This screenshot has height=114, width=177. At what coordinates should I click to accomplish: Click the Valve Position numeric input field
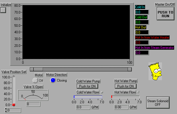point(14,110)
